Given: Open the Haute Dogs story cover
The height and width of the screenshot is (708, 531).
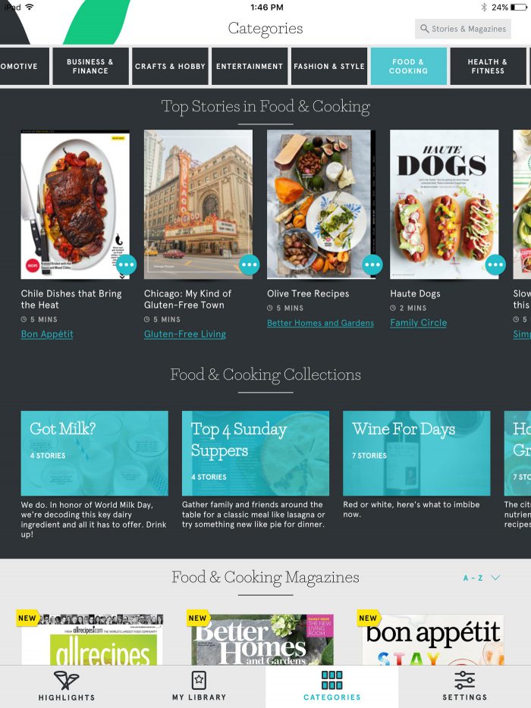Looking at the screenshot, I should (445, 204).
